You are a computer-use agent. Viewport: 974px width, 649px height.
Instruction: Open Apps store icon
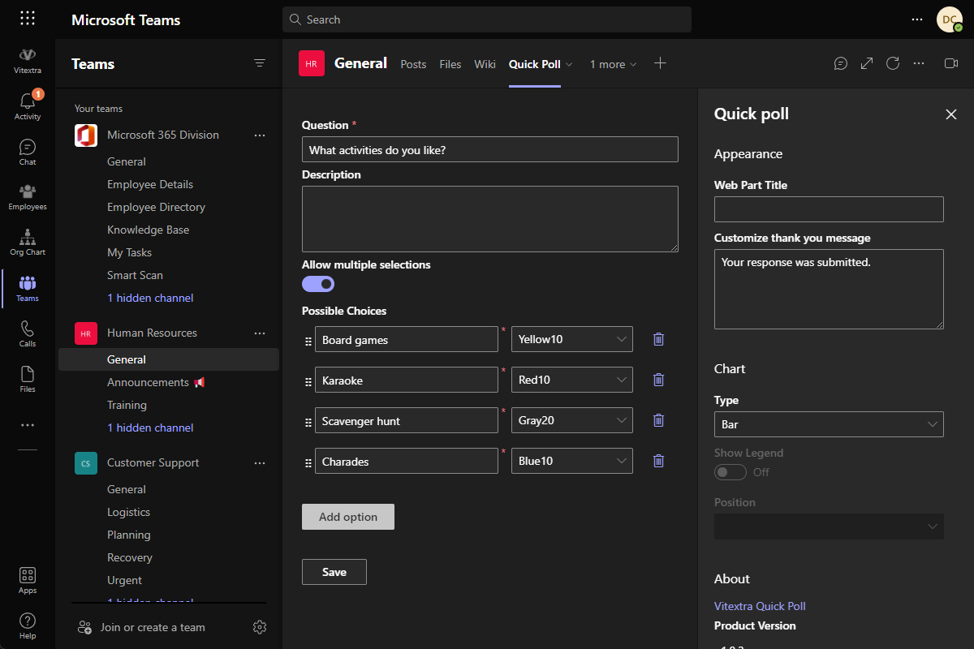point(28,580)
